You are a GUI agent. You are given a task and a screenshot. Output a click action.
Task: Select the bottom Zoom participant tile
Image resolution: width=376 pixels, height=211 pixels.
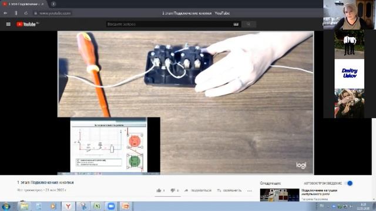click(350, 103)
